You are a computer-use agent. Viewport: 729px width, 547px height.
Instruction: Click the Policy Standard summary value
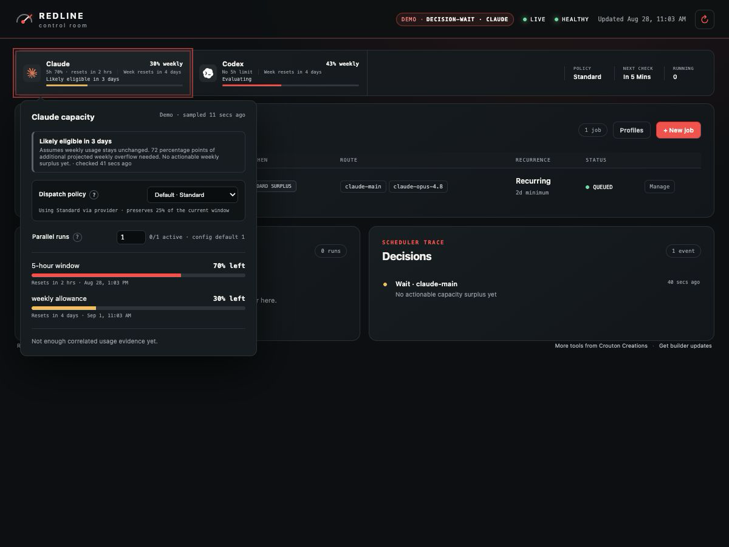[587, 77]
